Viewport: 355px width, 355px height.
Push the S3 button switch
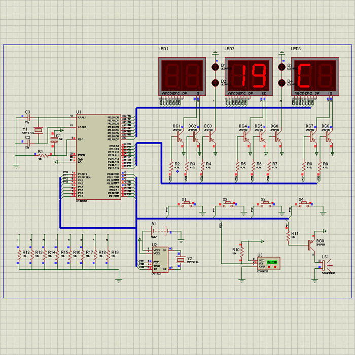[x=266, y=204]
